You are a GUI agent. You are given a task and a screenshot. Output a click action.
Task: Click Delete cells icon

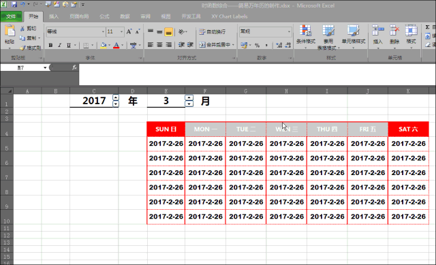pos(394,30)
